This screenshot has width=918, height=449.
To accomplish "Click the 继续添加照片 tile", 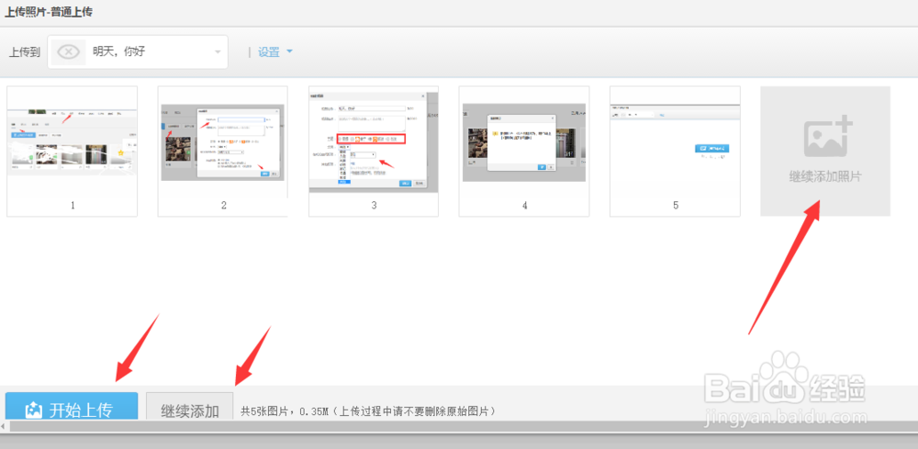I will (x=825, y=152).
